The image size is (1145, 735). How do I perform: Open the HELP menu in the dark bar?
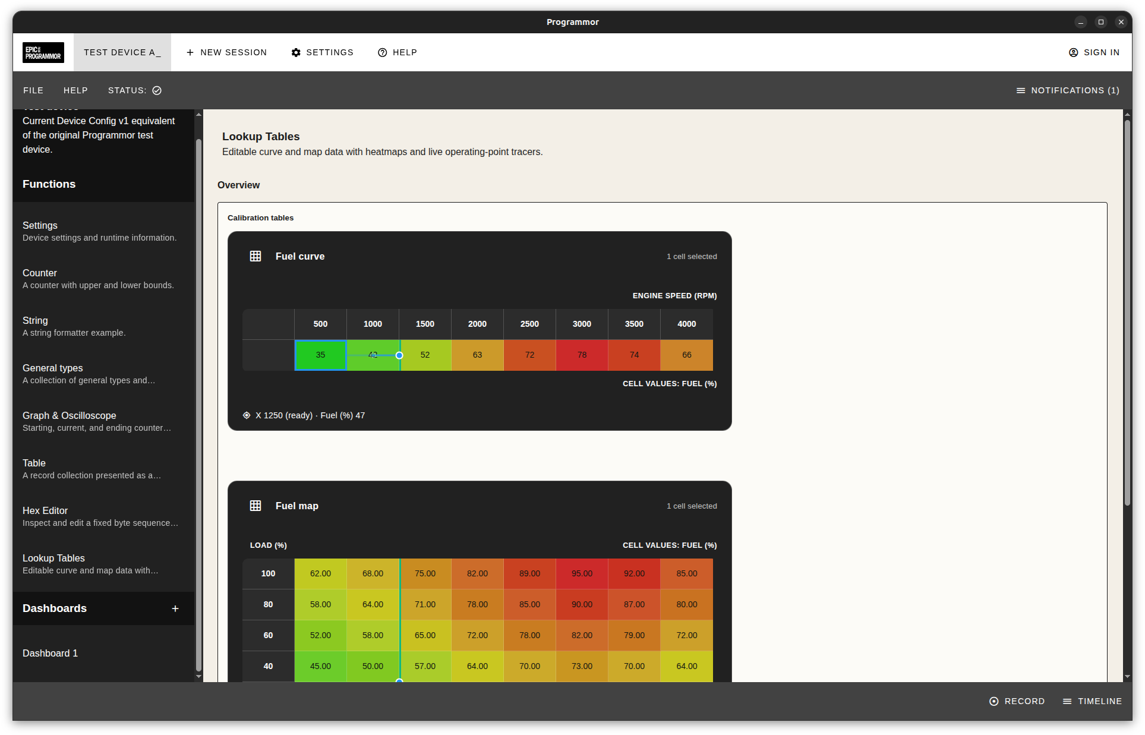click(x=75, y=90)
